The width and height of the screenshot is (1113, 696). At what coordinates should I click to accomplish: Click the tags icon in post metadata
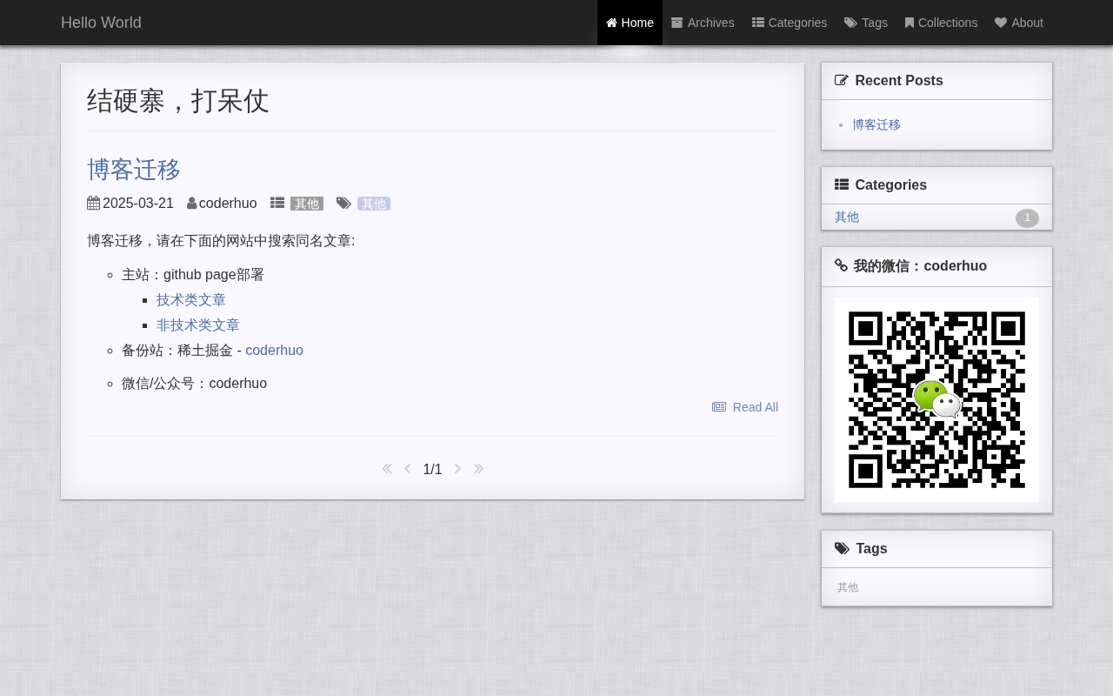343,204
